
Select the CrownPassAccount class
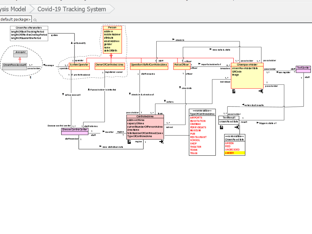pos(15,65)
